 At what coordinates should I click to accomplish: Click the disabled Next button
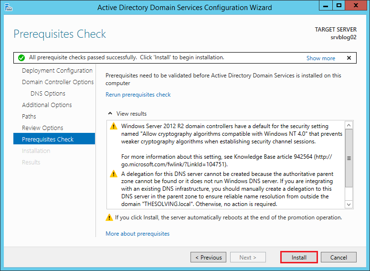pyautogui.click(x=248, y=257)
